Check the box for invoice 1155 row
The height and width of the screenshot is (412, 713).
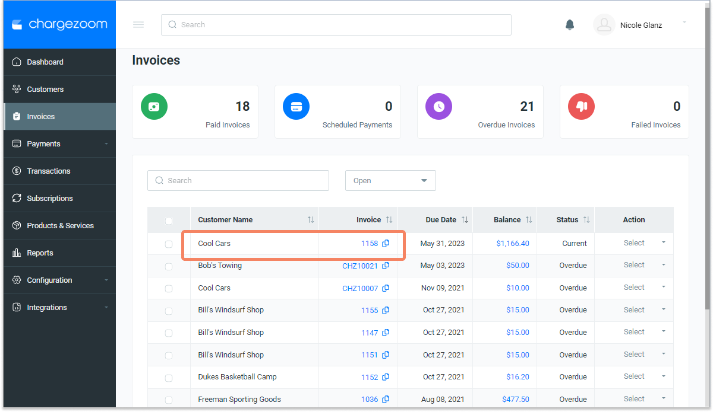coord(169,311)
